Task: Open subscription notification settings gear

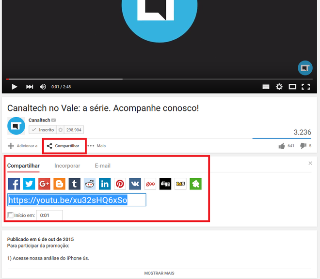Action: (x=61, y=130)
